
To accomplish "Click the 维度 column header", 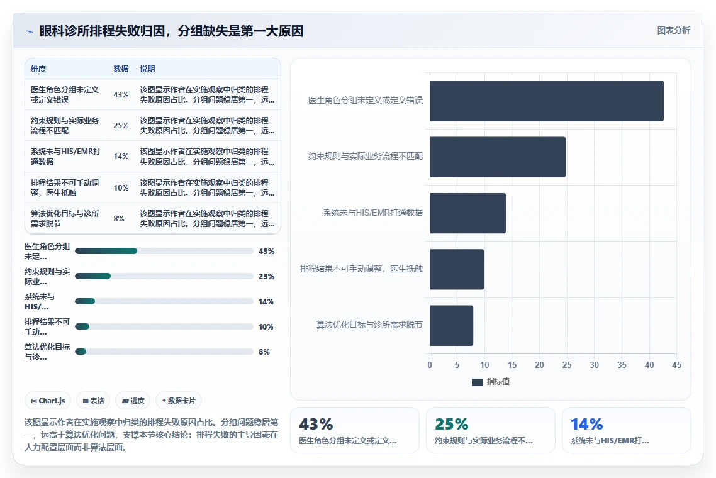I will coord(38,69).
